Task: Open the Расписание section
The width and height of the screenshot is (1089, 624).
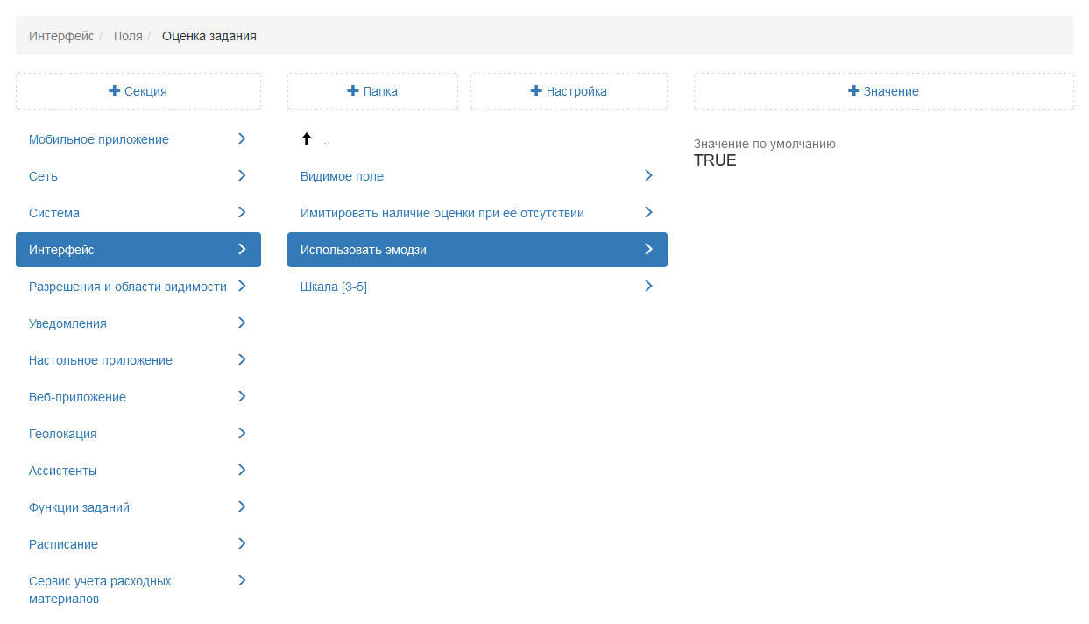Action: point(63,544)
